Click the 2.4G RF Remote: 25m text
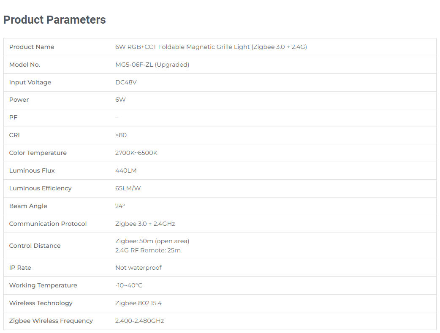This screenshot has width=440, height=333. tap(148, 250)
